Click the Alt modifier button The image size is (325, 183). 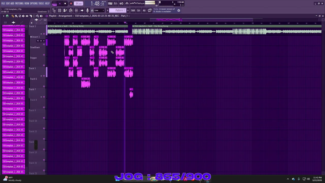(x=144, y=10)
